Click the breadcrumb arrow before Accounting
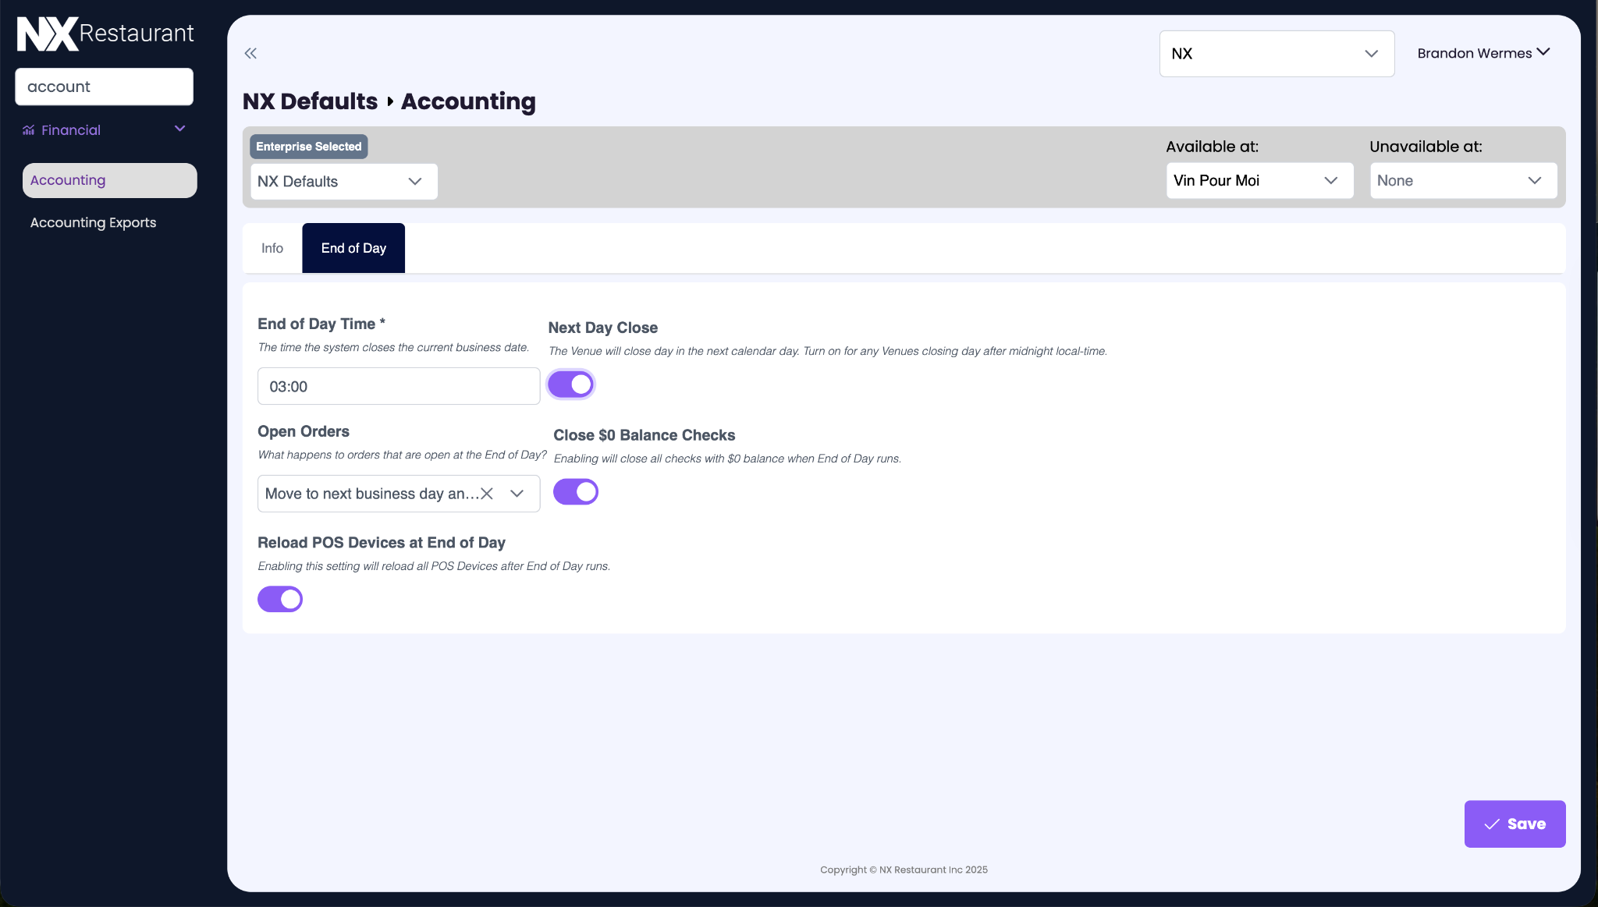 390,101
